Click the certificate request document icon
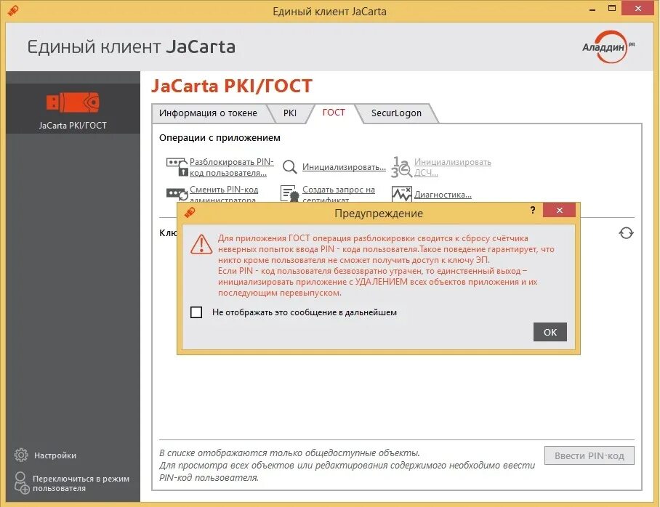Viewport: 660px width, 507px height. [289, 194]
